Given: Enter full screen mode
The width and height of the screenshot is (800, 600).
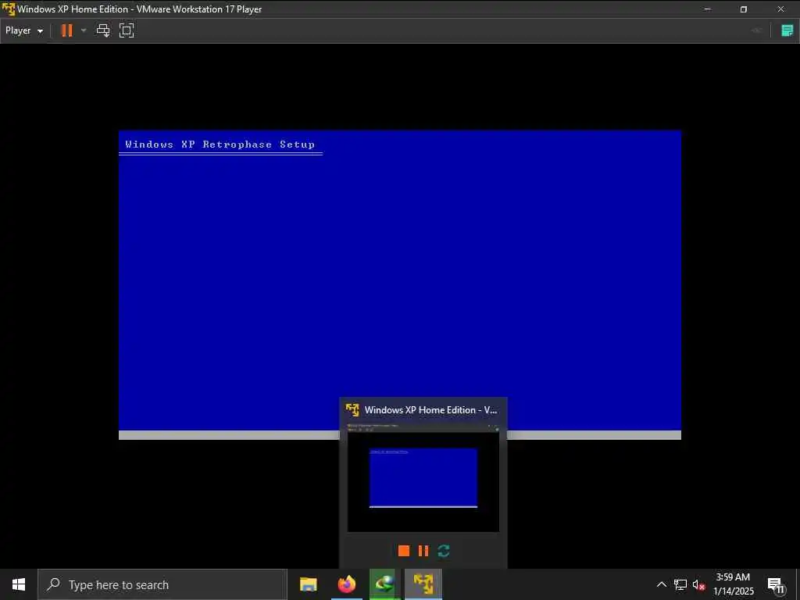Looking at the screenshot, I should [127, 30].
